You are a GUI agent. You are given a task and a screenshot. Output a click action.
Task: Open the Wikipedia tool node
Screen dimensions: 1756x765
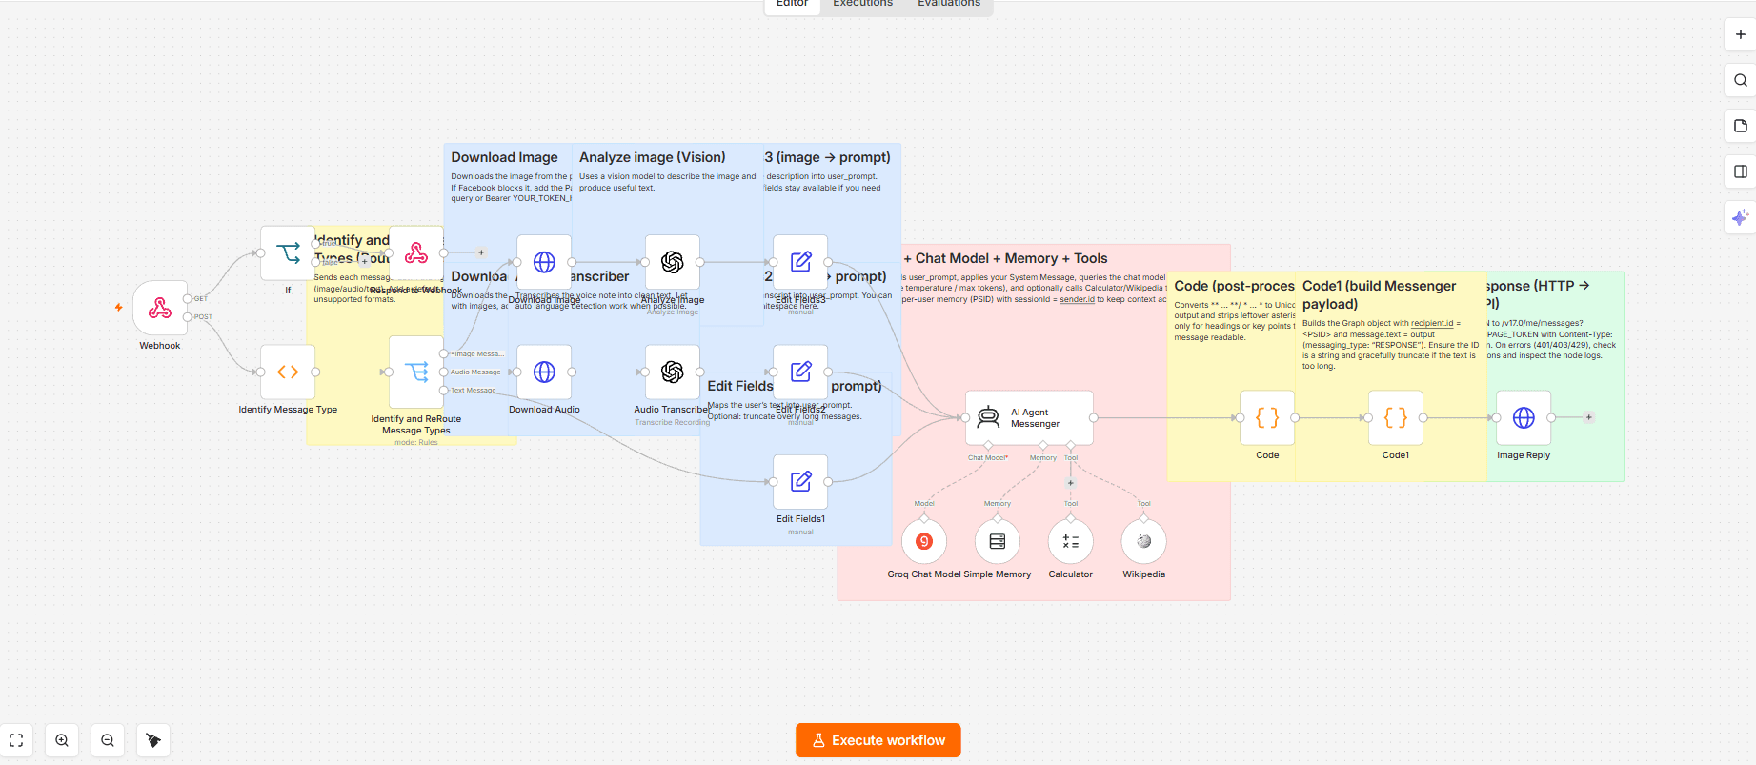tap(1144, 541)
